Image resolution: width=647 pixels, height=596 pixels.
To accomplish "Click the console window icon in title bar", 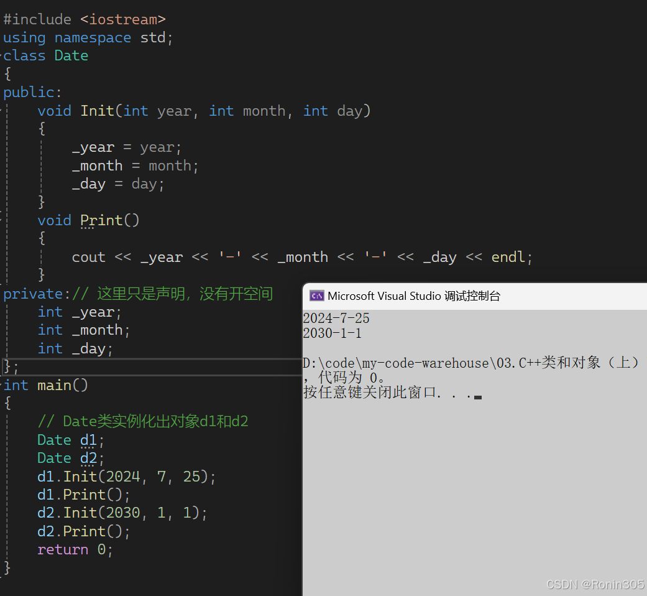I will pyautogui.click(x=316, y=296).
